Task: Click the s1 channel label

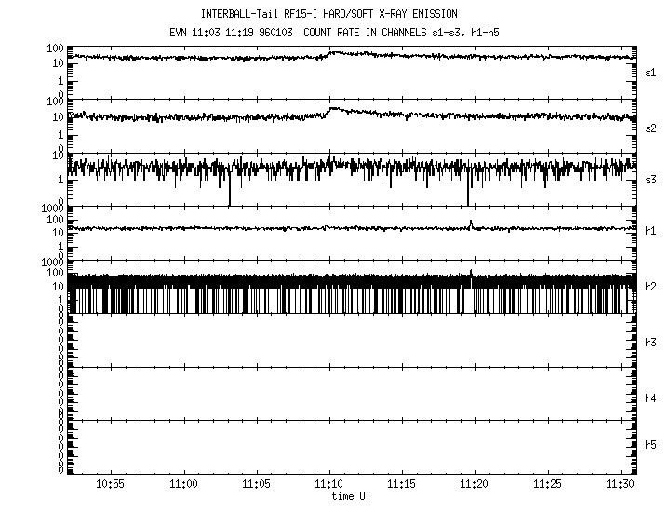Action: click(651, 73)
